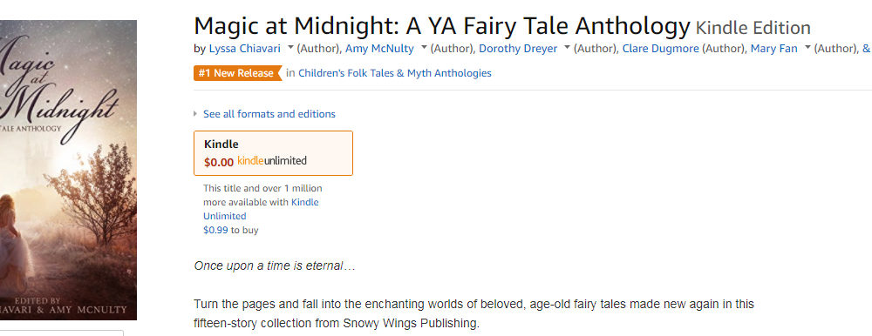Expand the triangle beside See all formats
This screenshot has height=336, width=872.
[195, 114]
